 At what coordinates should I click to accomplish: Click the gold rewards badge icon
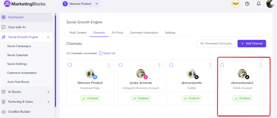[x=236, y=4]
